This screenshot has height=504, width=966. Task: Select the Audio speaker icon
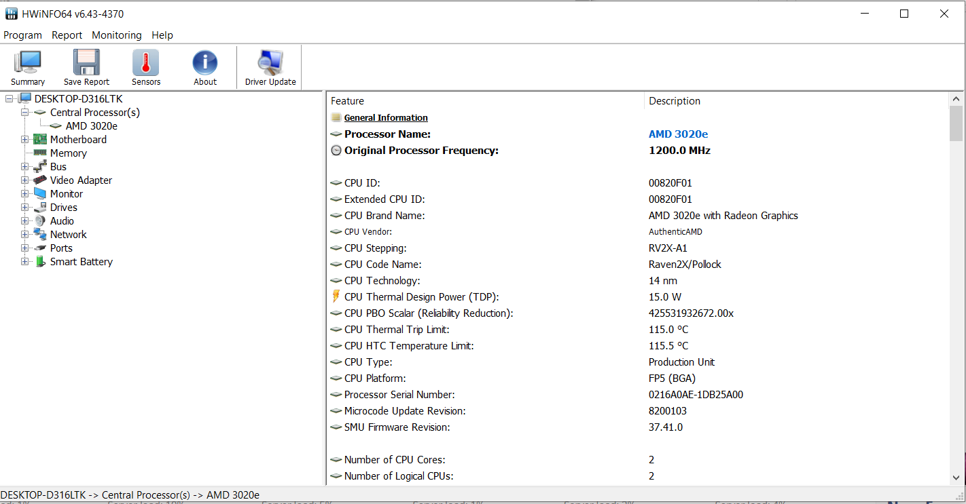[41, 221]
